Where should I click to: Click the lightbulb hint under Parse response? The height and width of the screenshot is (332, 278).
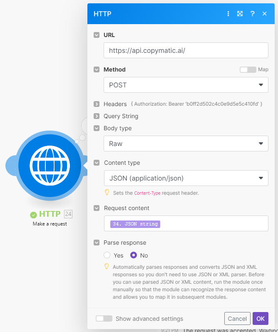107,267
